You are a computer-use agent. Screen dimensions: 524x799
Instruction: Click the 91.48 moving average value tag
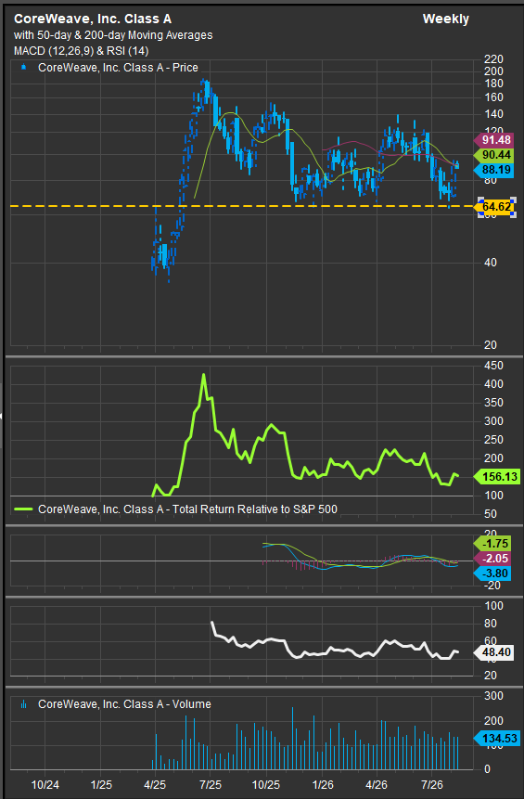[x=495, y=140]
